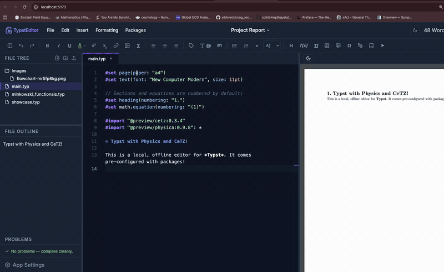Click the summation equation icon
The width and height of the screenshot is (444, 272).
316,45
